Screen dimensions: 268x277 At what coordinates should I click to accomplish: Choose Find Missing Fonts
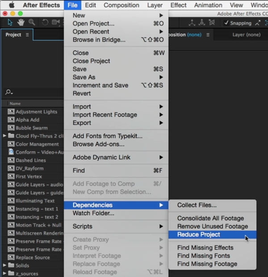[212, 256]
